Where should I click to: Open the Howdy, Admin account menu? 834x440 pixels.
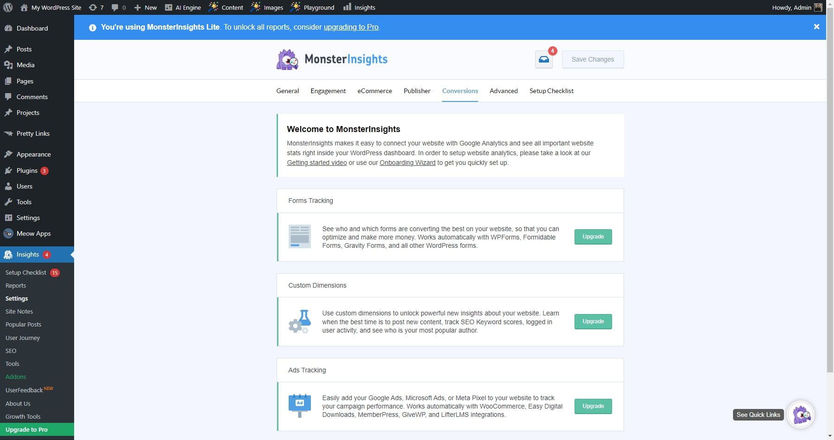[792, 7]
